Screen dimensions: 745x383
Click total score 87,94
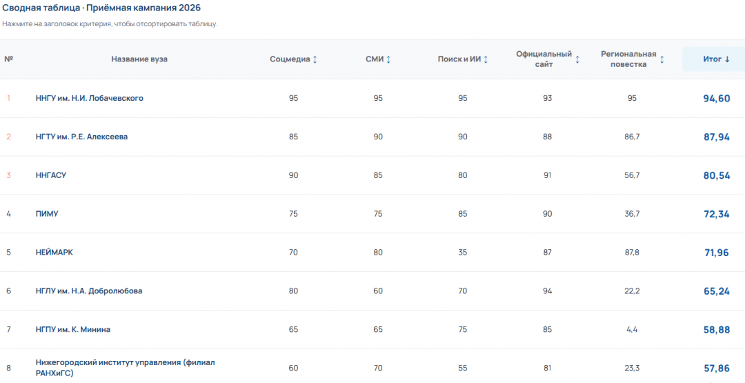pyautogui.click(x=717, y=137)
